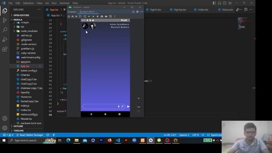Image resolution: width=272 pixels, height=153 pixels.
Task: Click emulator zoom-to-fit square icon
Action: click(x=139, y=111)
